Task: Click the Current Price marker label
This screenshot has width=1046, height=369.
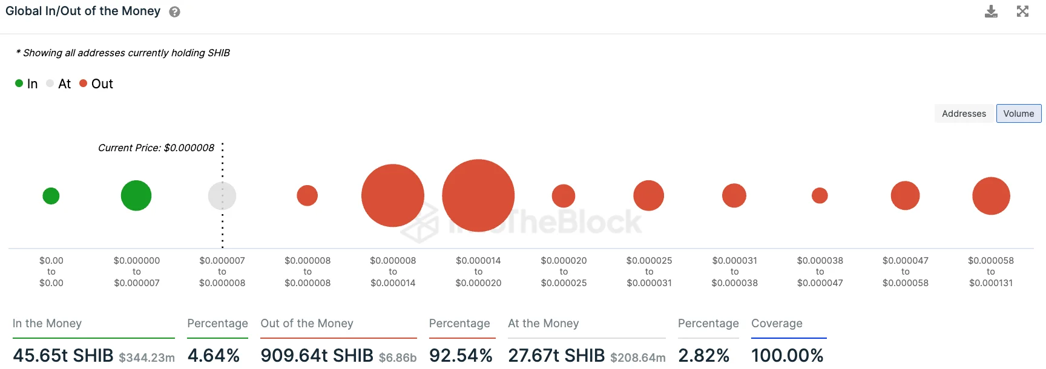Action: click(156, 148)
